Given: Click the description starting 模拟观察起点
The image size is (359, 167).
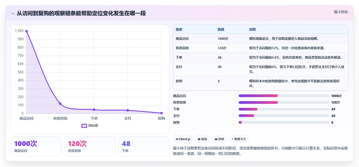Looking at the screenshot, I should click(284, 39).
